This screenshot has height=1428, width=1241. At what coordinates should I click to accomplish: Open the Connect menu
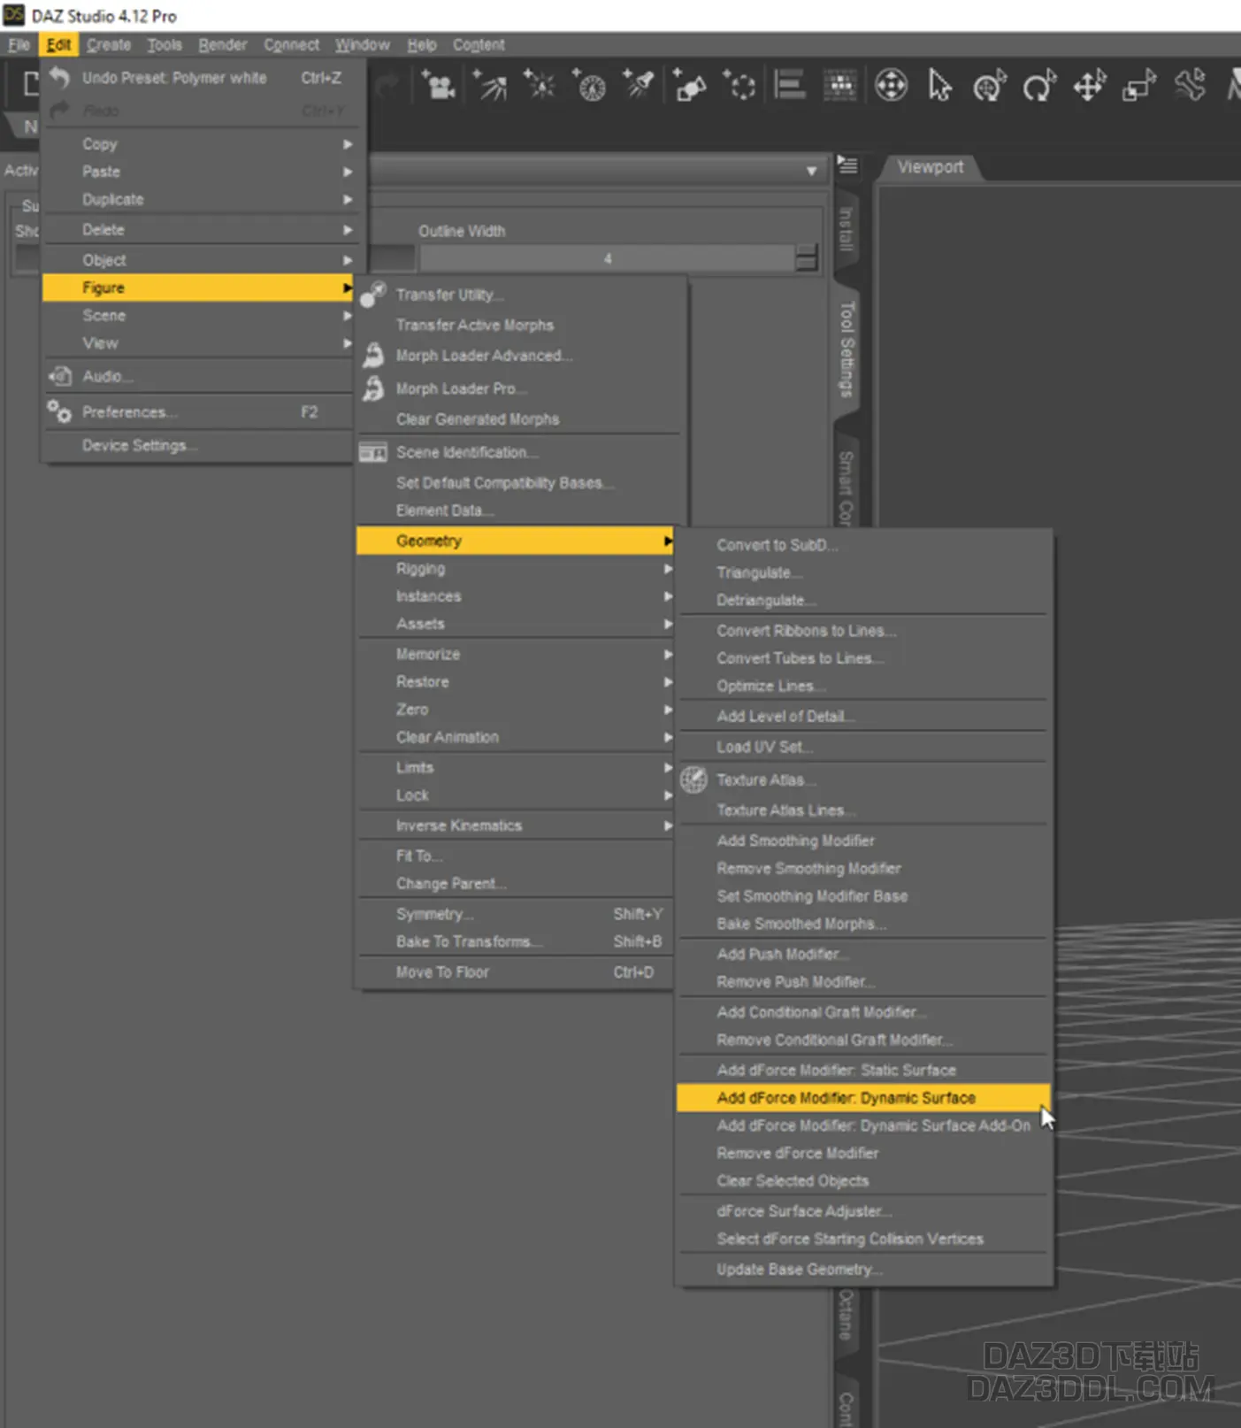pos(291,44)
